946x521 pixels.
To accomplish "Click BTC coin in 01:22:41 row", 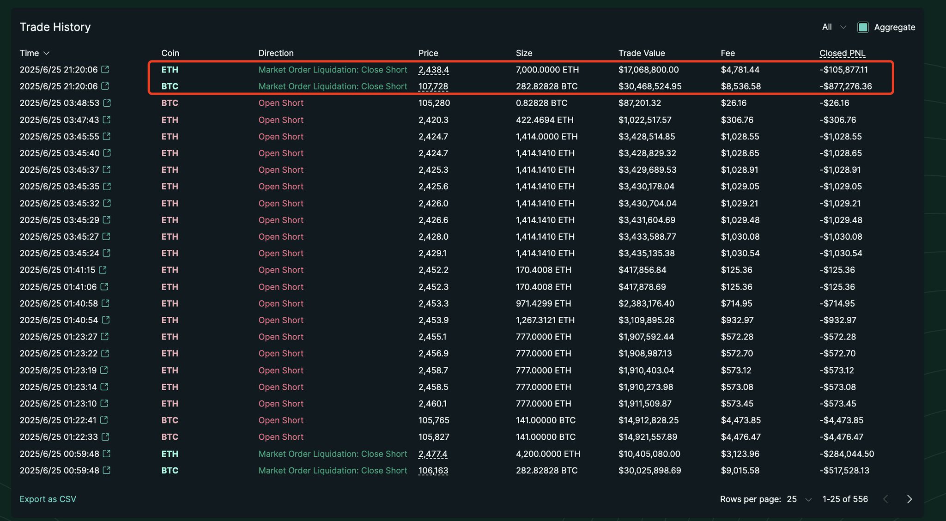I will coord(170,420).
